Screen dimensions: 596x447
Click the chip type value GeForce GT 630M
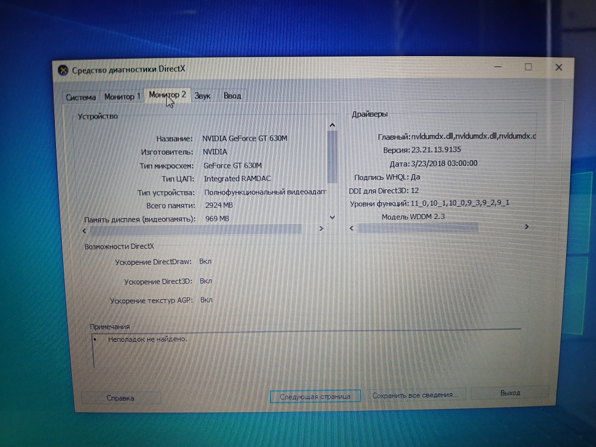click(233, 165)
